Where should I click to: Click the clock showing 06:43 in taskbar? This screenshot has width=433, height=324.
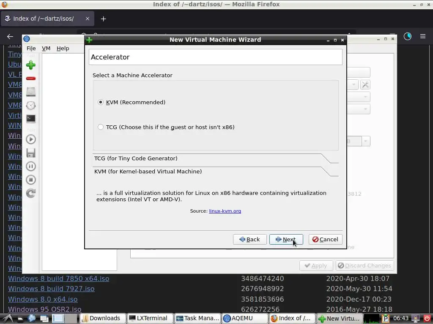(401, 318)
